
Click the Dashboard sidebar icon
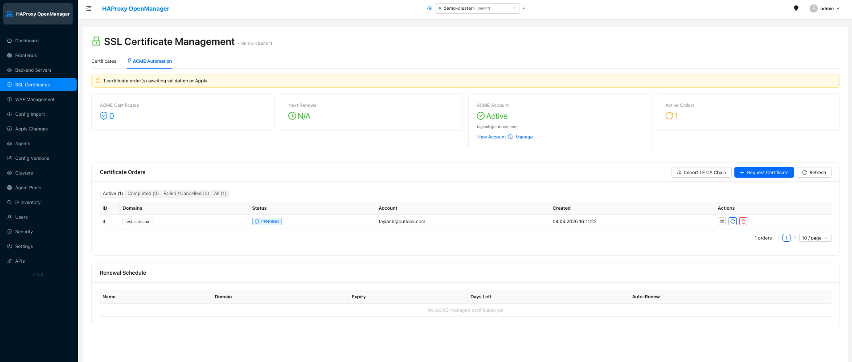tap(9, 41)
